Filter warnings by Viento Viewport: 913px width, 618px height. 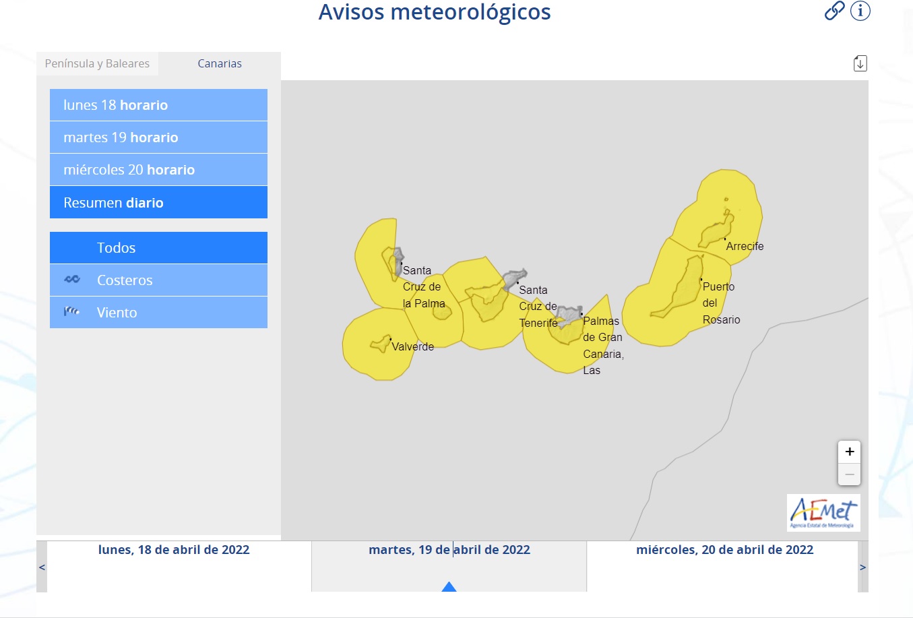pyautogui.click(x=158, y=313)
